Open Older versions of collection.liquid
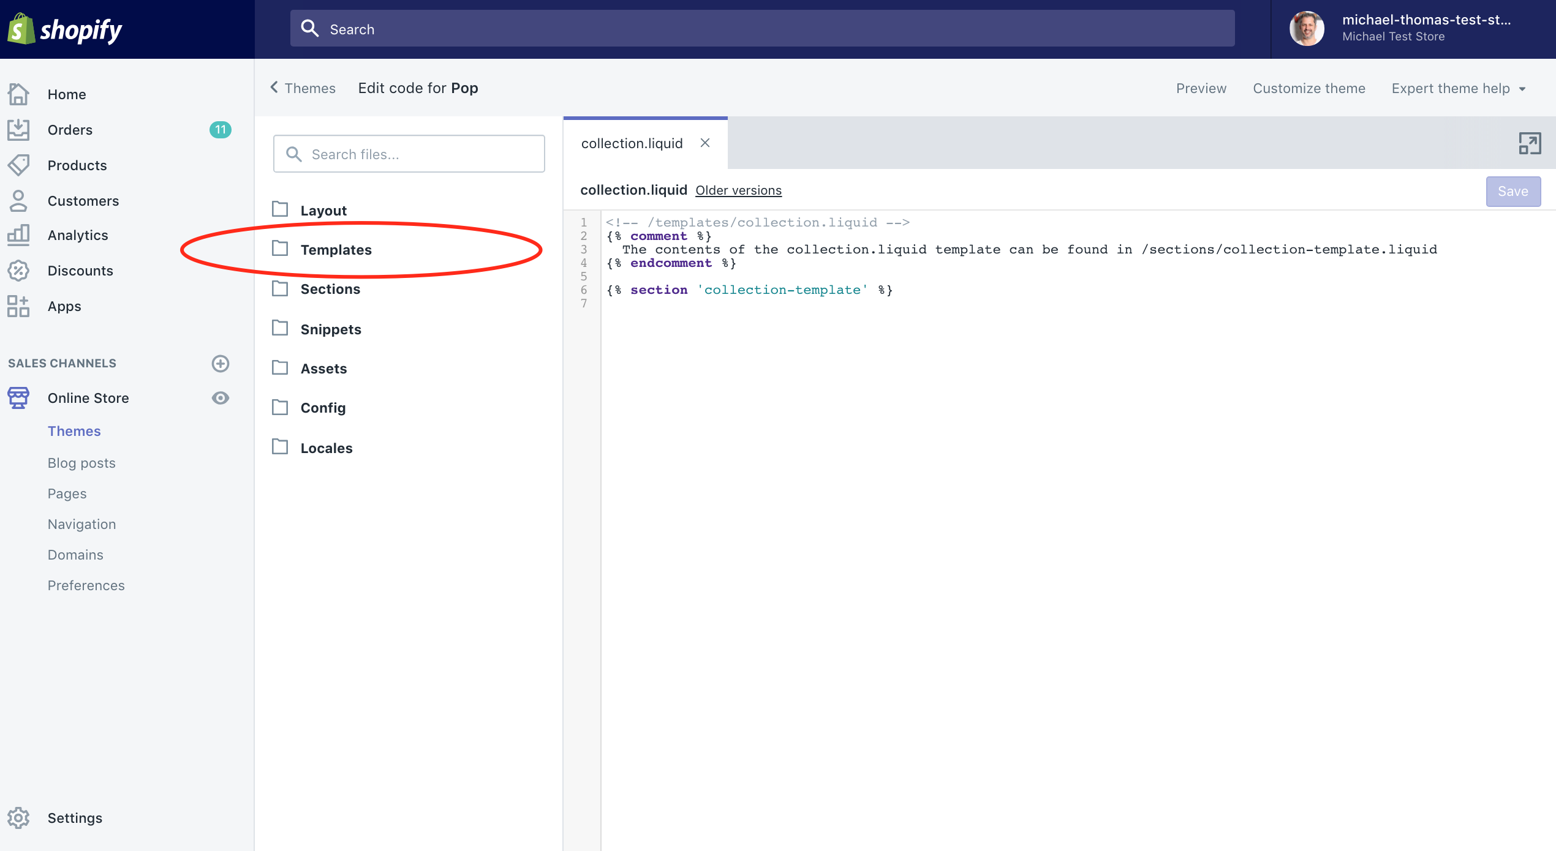 [738, 190]
